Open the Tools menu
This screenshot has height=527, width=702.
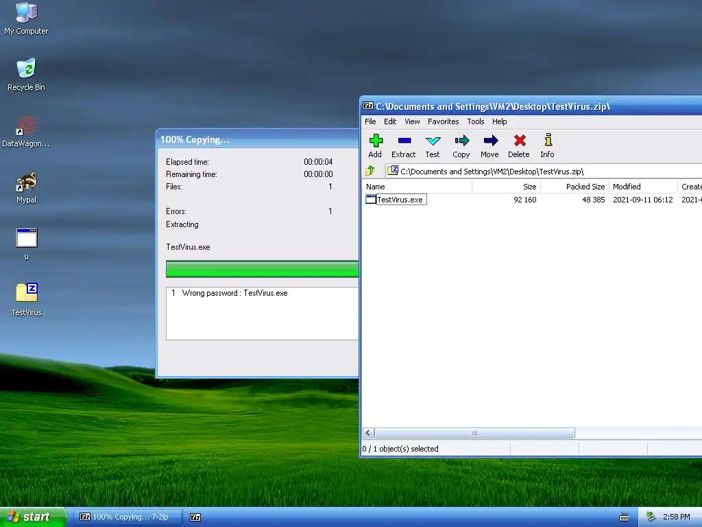[476, 121]
